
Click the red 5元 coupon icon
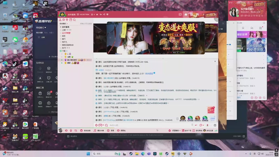click(211, 110)
